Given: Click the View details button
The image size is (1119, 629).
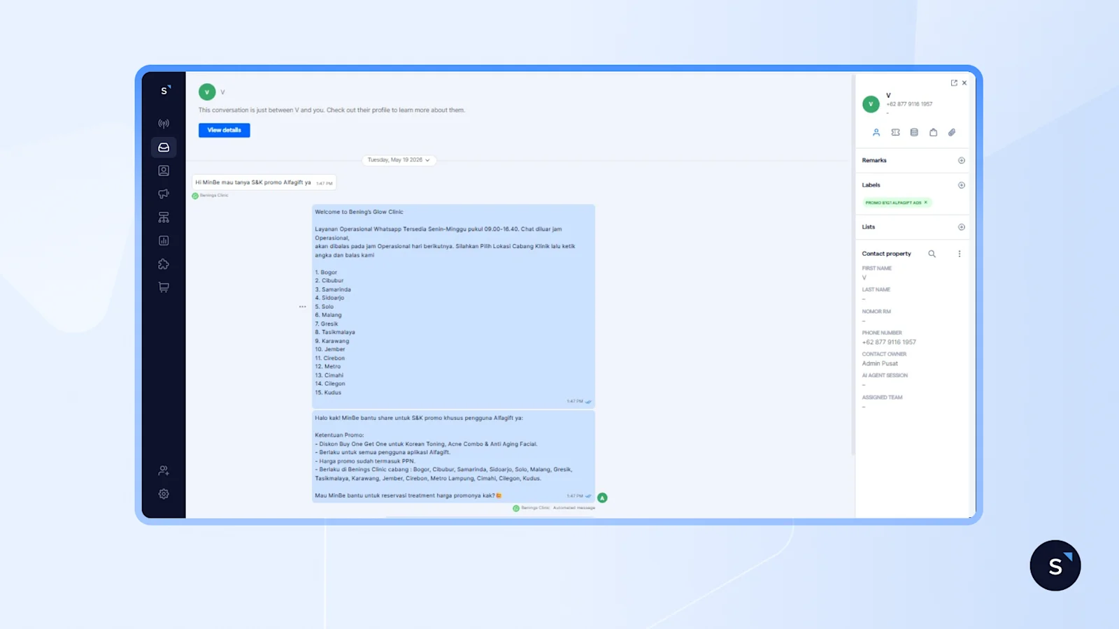Looking at the screenshot, I should coord(224,130).
